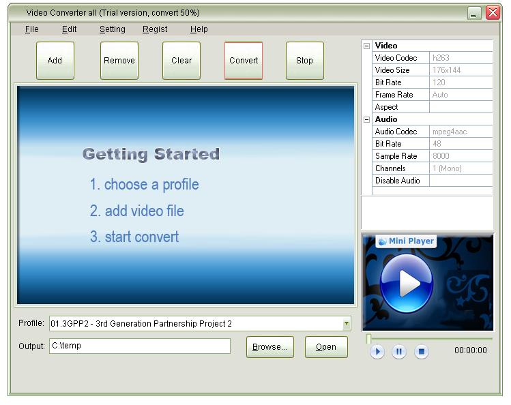511x405 pixels.
Task: Open the File menu
Action: 31,29
